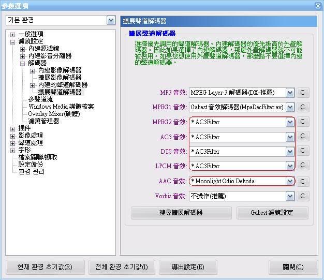Expand the 內建影像解碼器 tree node
This screenshot has width=324, height=280.
point(32,70)
